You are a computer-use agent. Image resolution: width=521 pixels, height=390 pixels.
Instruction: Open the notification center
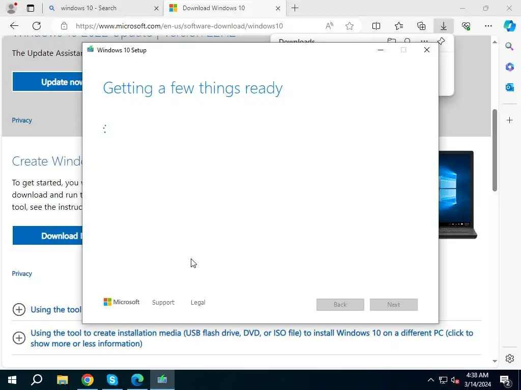click(505, 380)
